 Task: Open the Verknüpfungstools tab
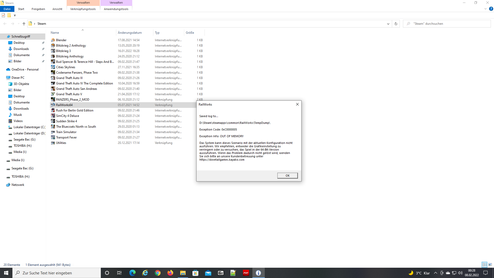pos(83,9)
